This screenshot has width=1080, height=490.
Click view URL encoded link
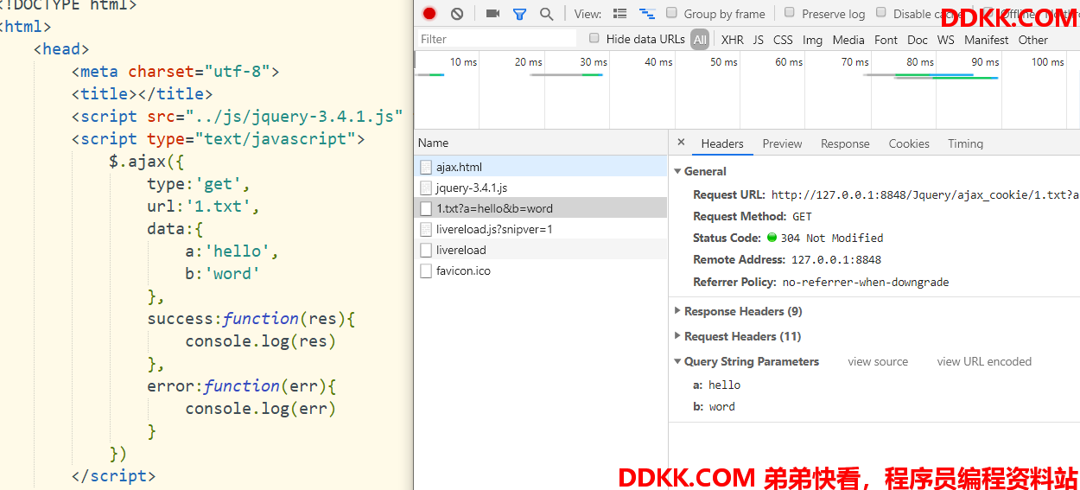point(984,361)
